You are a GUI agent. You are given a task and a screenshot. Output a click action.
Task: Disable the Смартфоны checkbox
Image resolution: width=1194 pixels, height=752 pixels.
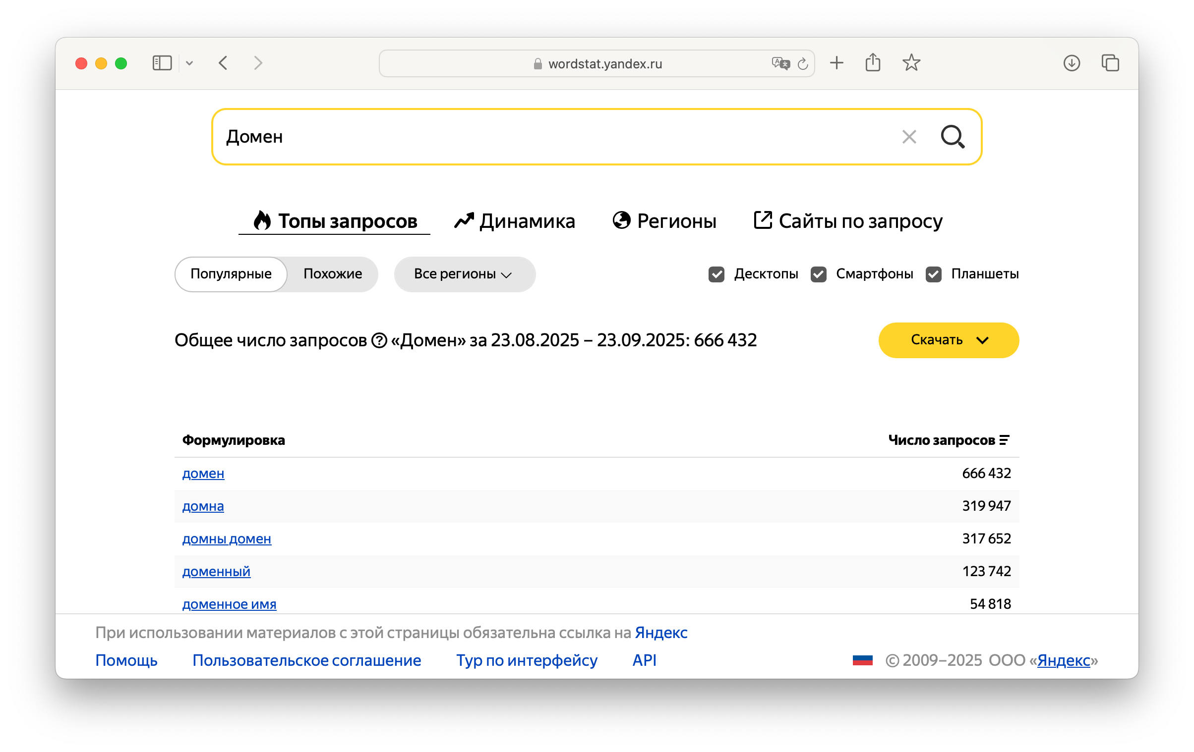coord(819,274)
